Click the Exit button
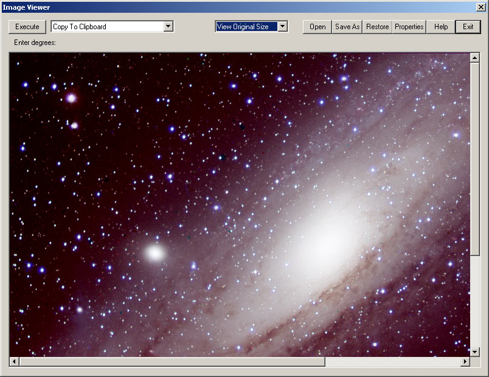This screenshot has height=377, width=489. pyautogui.click(x=468, y=27)
